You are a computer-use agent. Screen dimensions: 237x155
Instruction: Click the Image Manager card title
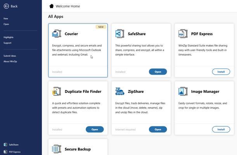205,91
